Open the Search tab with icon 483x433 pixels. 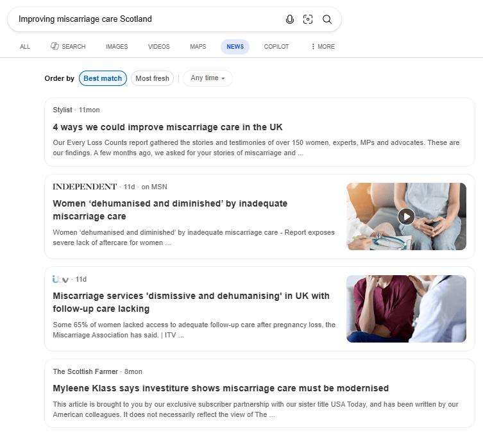(68, 47)
